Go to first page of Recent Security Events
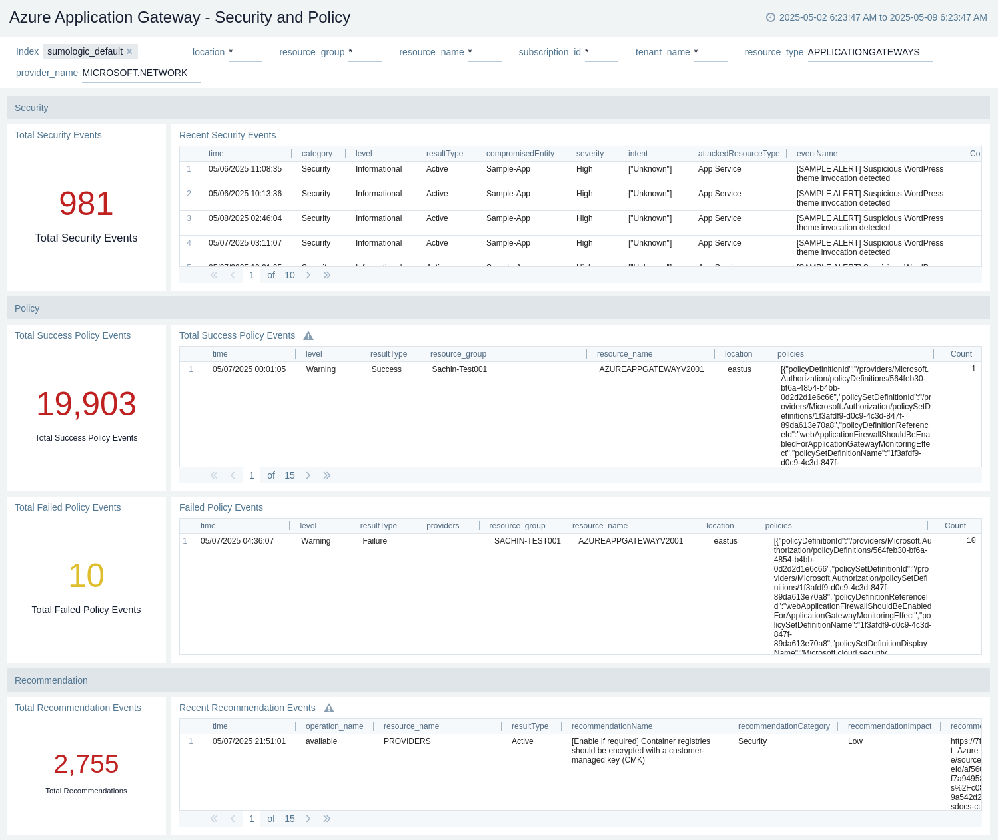 point(214,275)
